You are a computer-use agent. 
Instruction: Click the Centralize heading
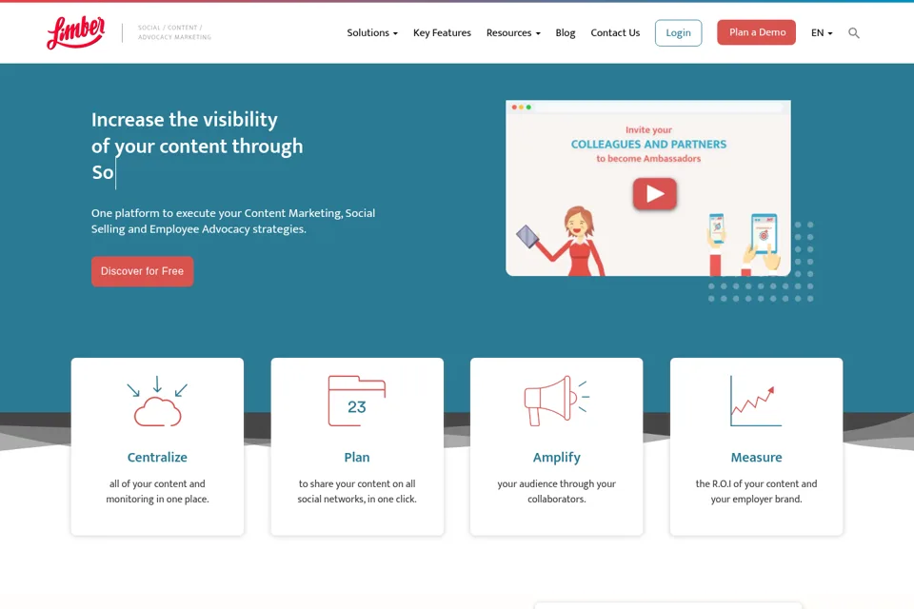(x=157, y=458)
